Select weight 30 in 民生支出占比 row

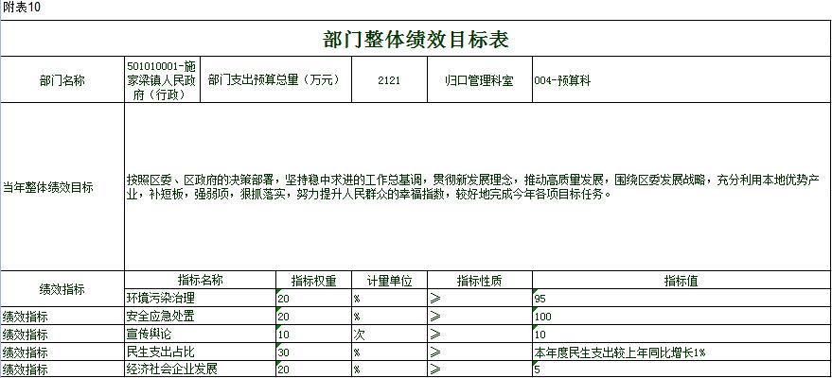[x=313, y=352]
